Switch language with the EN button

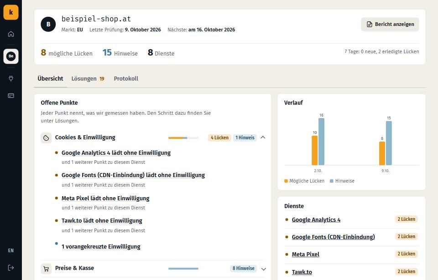11,250
